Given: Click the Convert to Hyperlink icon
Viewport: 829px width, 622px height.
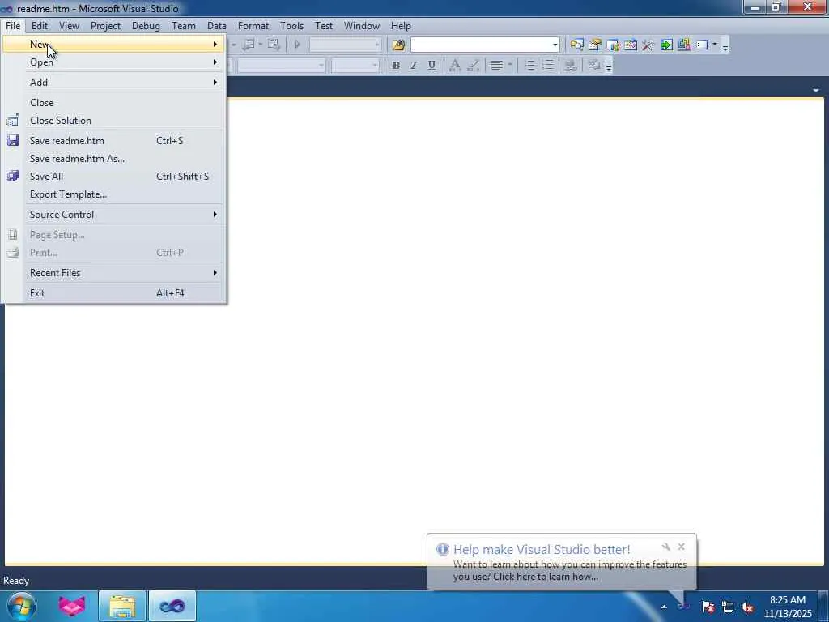Looking at the screenshot, I should coord(570,65).
